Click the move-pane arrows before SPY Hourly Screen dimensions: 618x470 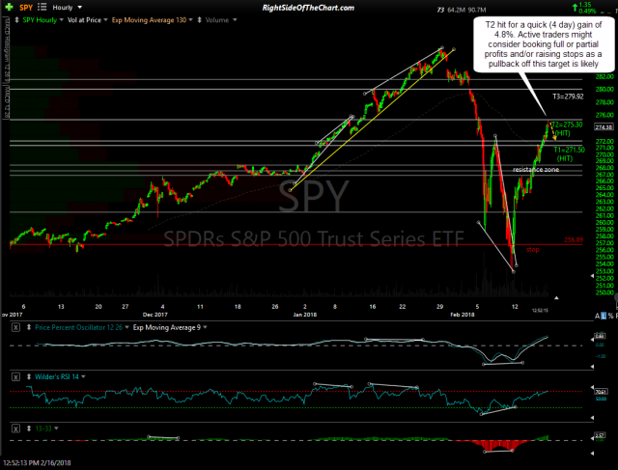pos(16,20)
